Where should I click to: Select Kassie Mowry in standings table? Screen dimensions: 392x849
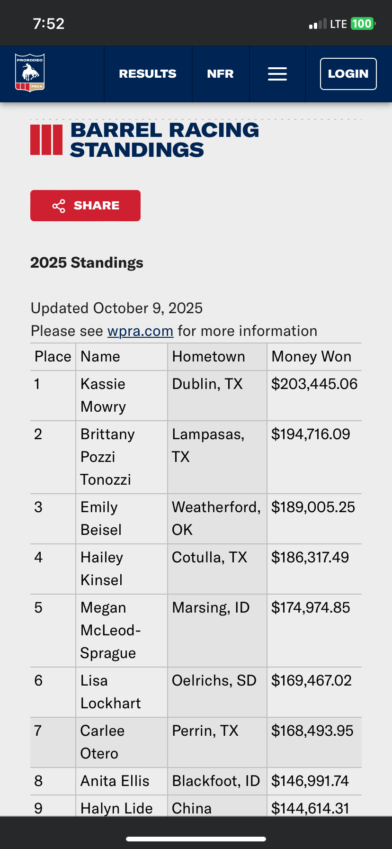click(103, 395)
